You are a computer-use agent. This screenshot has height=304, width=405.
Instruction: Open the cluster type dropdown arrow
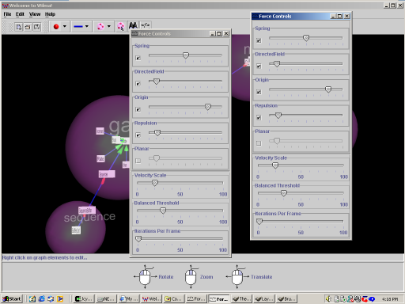pos(109,26)
